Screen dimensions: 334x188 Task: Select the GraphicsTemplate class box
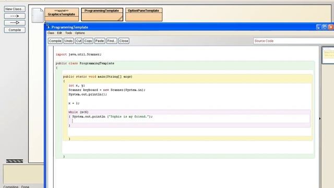point(62,15)
